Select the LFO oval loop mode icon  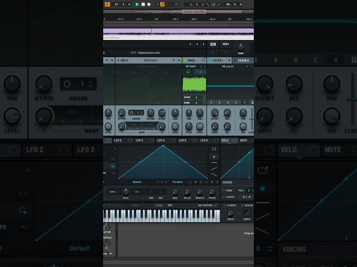(x=113, y=159)
